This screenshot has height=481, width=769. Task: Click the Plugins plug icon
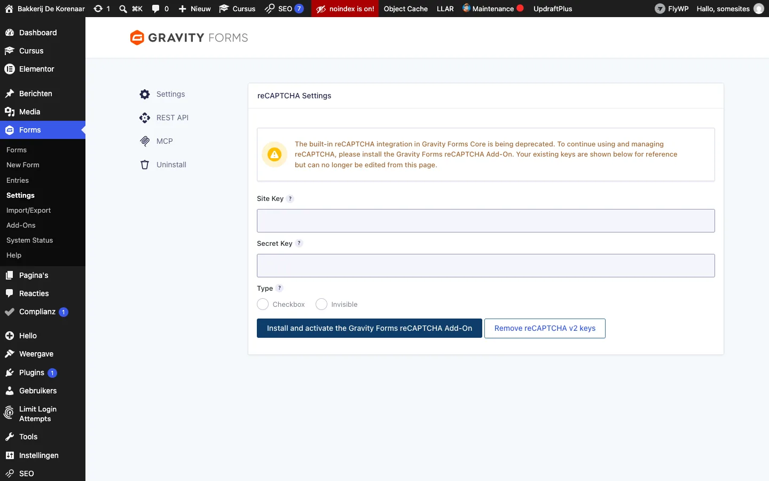[10, 373]
